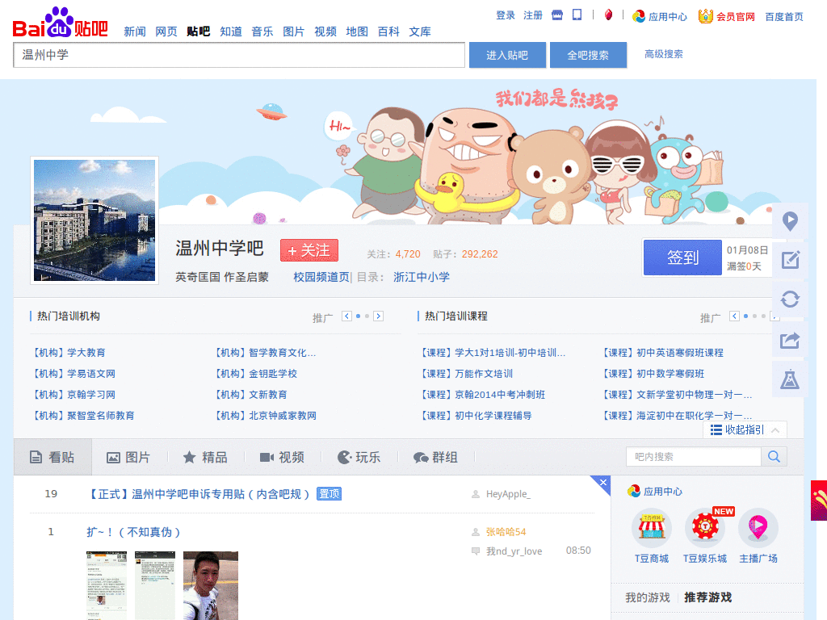Click the blue 签到 sign-in button
The image size is (827, 620).
(682, 258)
